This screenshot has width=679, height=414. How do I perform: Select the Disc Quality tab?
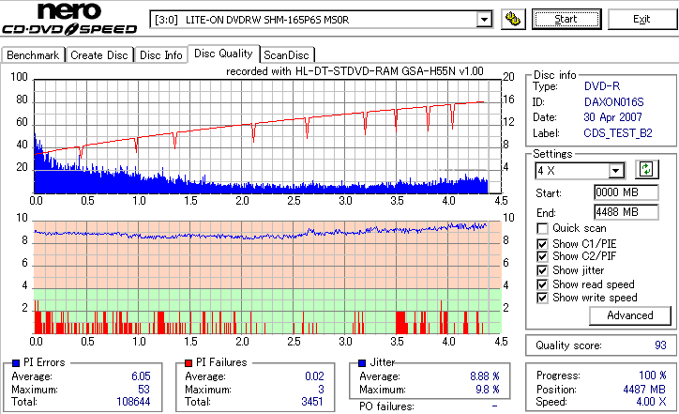223,54
